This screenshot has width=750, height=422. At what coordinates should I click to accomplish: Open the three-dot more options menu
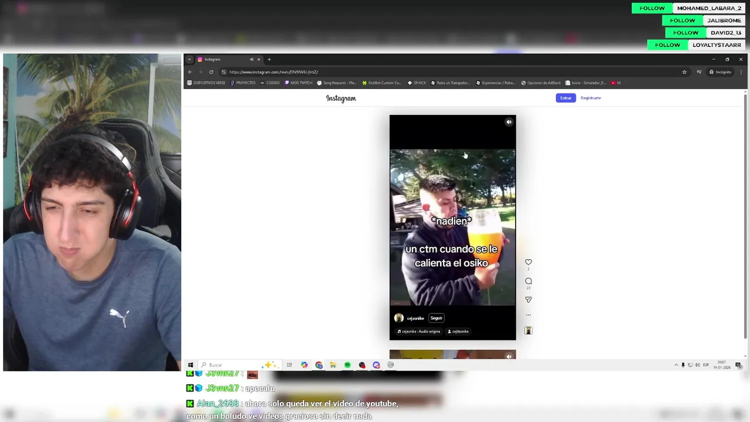click(528, 315)
